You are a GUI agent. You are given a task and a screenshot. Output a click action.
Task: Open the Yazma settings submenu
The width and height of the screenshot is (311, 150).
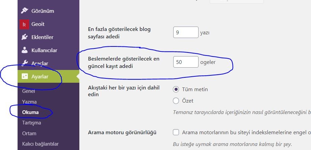pos(29,102)
